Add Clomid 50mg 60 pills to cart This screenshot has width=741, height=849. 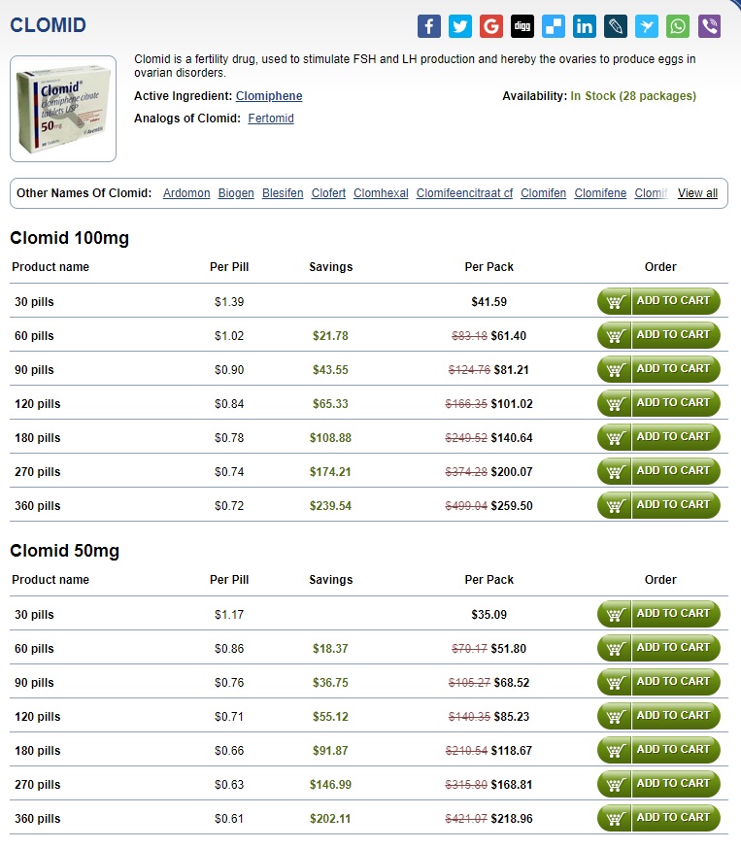659,648
